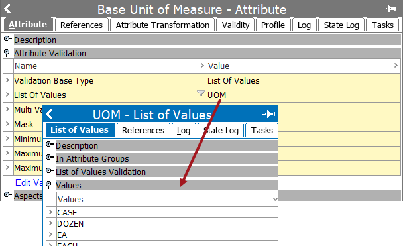403x246 pixels.
Task: Pin the UOM List of Values popup
Action: (269, 114)
